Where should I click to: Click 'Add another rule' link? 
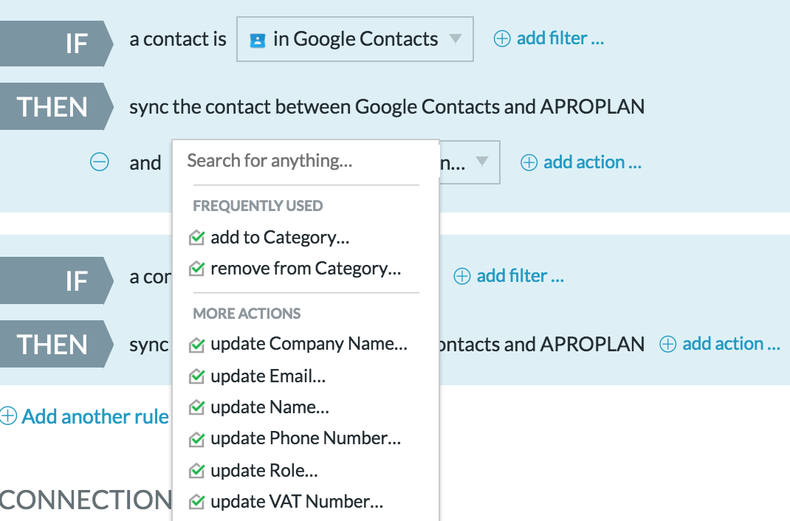[x=95, y=417]
